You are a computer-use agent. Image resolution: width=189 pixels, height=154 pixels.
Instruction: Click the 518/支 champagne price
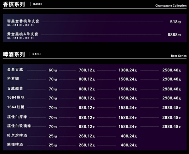click(176, 22)
